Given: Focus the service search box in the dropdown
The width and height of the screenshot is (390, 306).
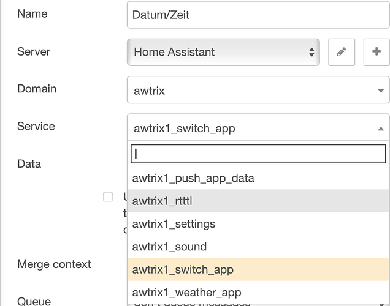Looking at the screenshot, I should 258,154.
